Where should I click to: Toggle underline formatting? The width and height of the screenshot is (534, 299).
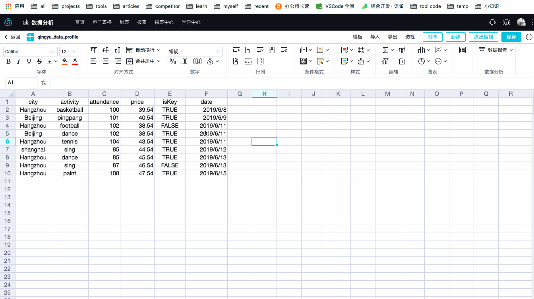pos(29,61)
